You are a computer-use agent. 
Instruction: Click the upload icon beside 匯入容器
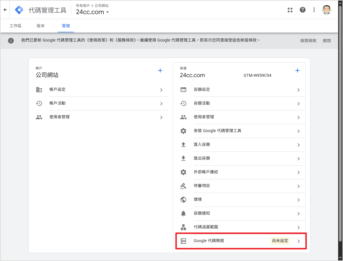tap(183, 144)
